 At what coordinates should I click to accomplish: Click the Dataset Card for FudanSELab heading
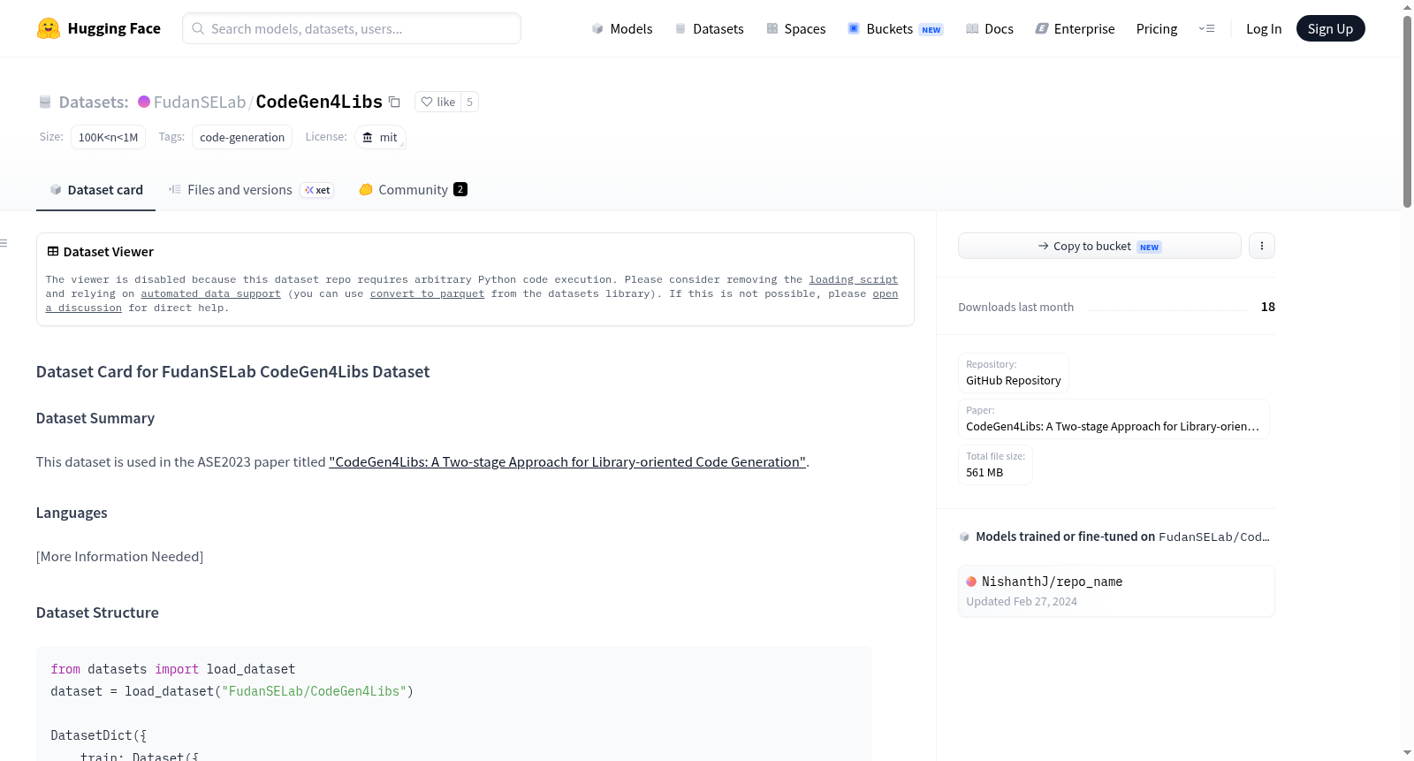coord(232,371)
